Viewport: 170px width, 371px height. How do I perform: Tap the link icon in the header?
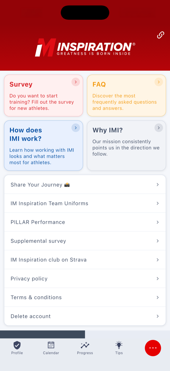[160, 35]
